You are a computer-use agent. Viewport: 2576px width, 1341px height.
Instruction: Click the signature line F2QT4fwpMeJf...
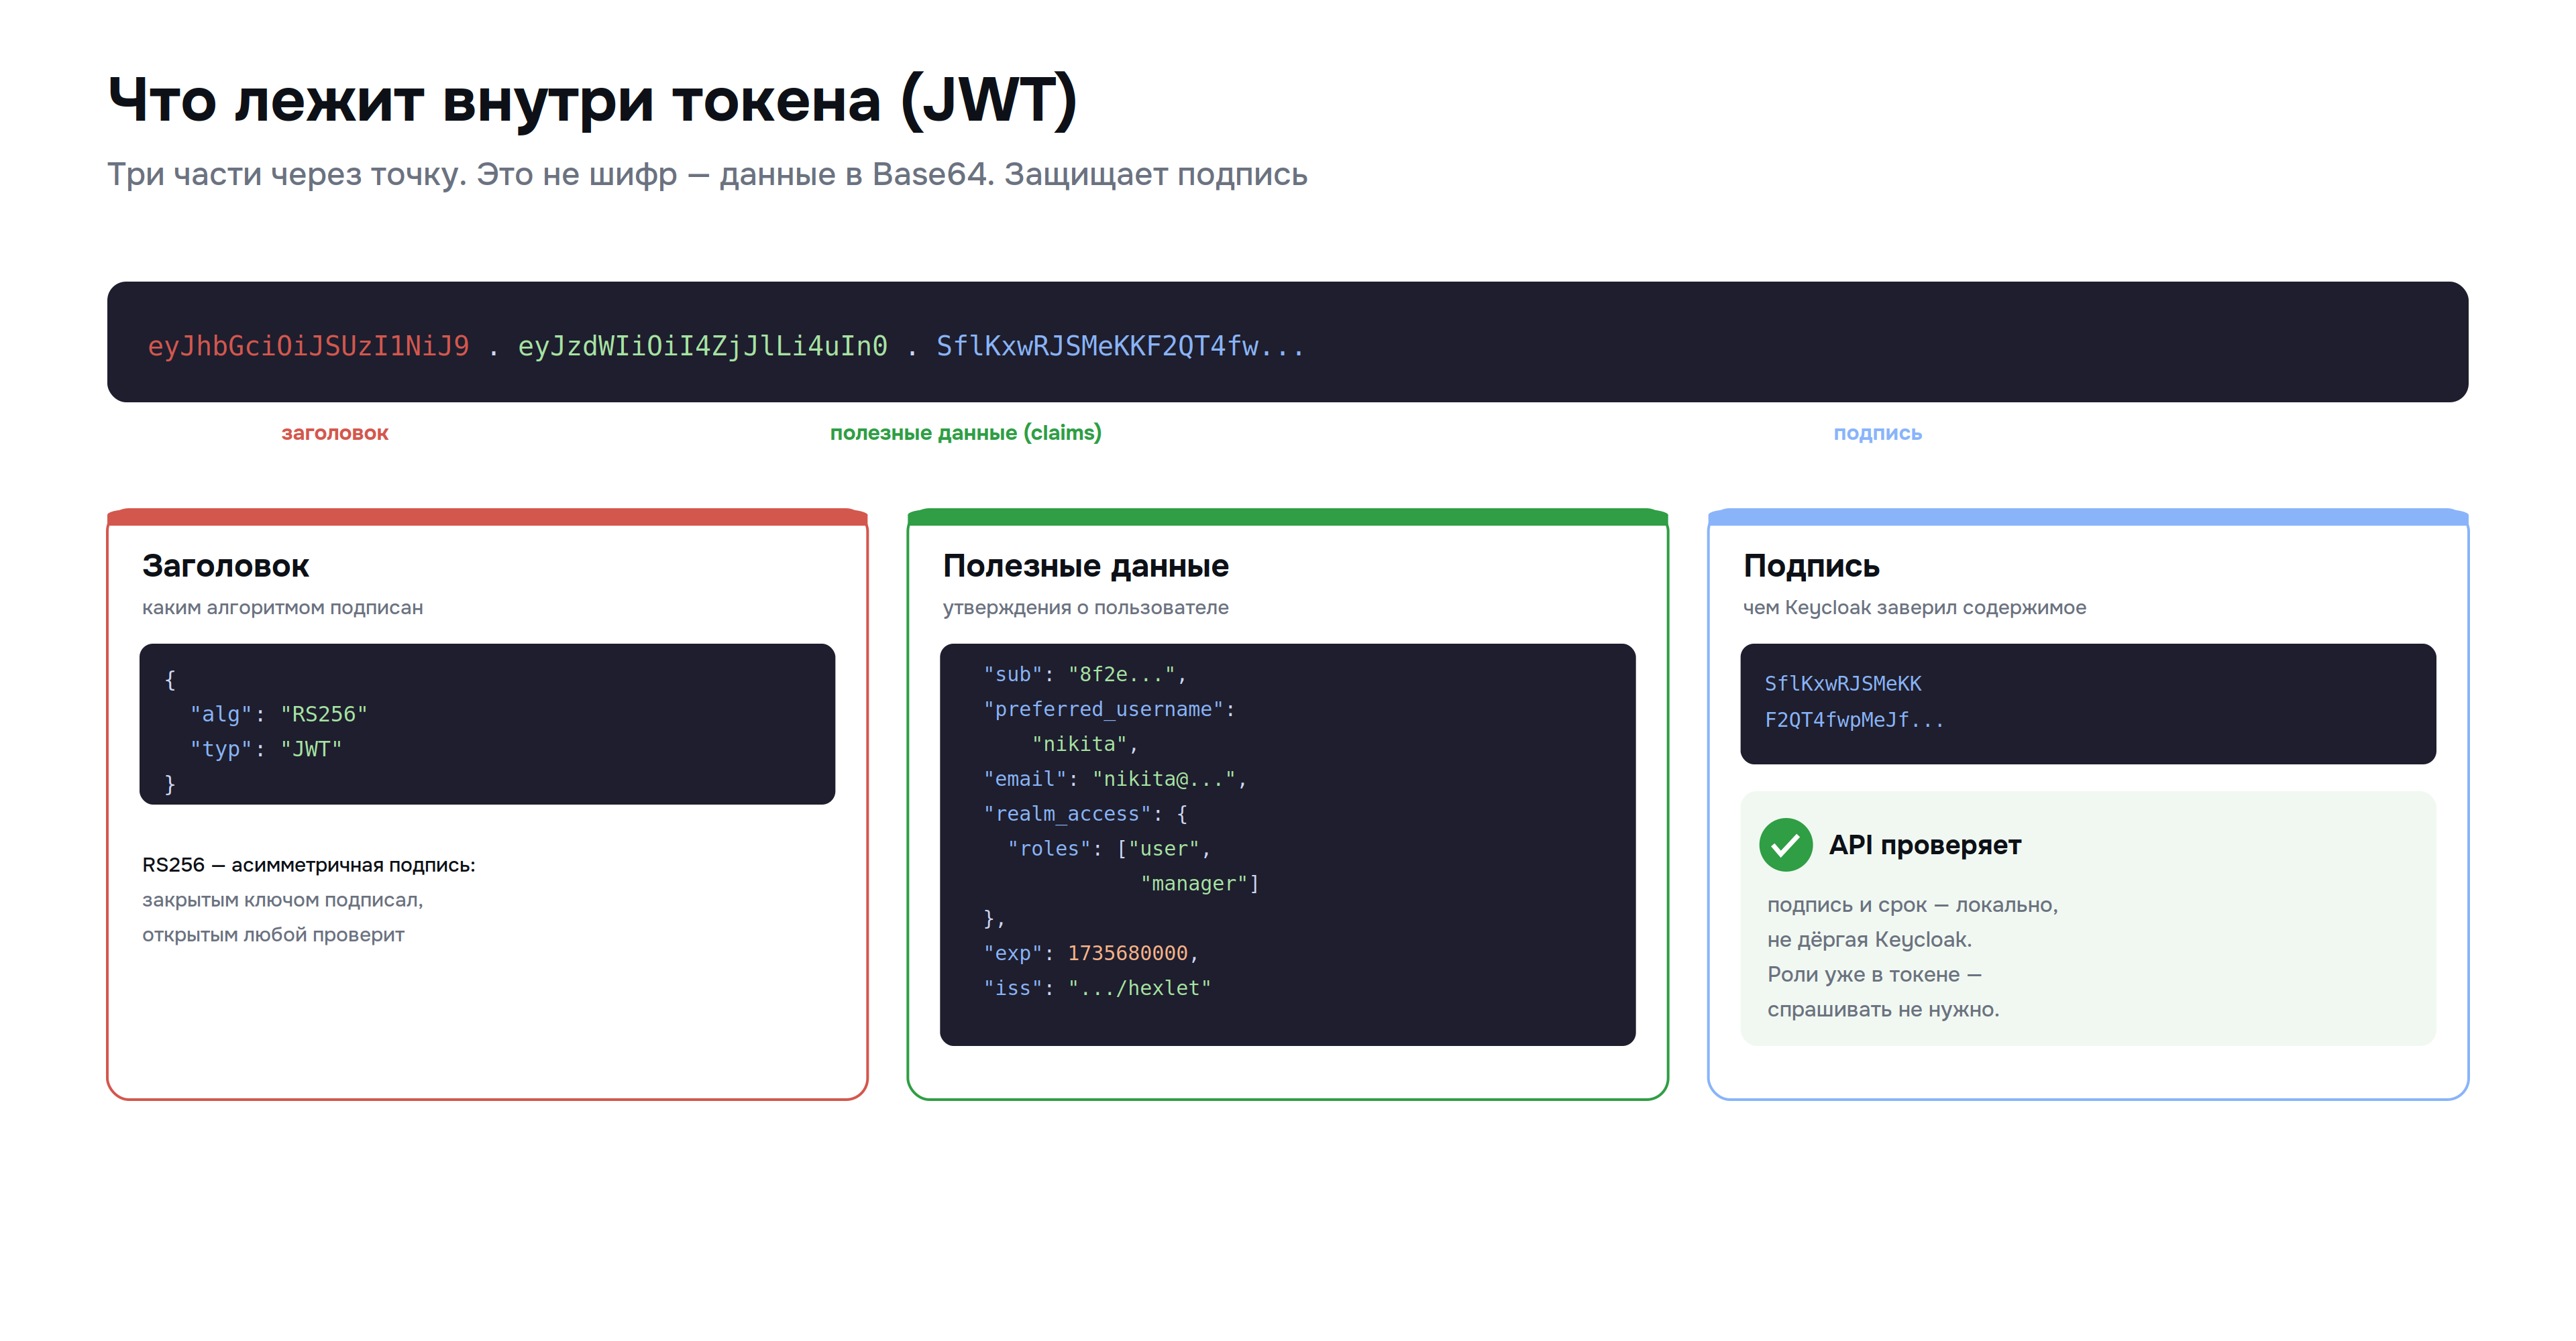click(1854, 719)
